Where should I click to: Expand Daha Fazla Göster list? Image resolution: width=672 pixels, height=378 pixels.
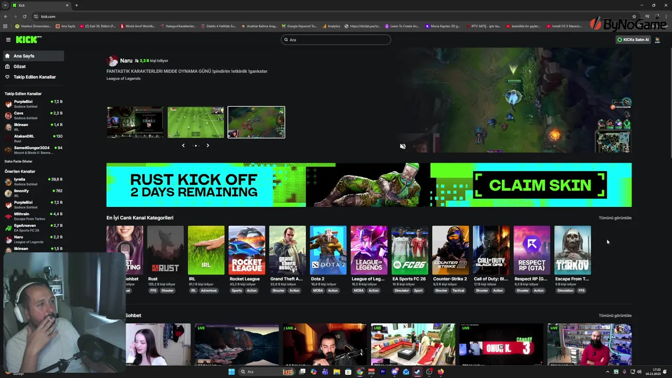click(18, 161)
